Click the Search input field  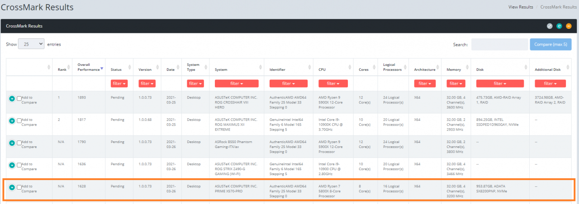tap(499, 44)
